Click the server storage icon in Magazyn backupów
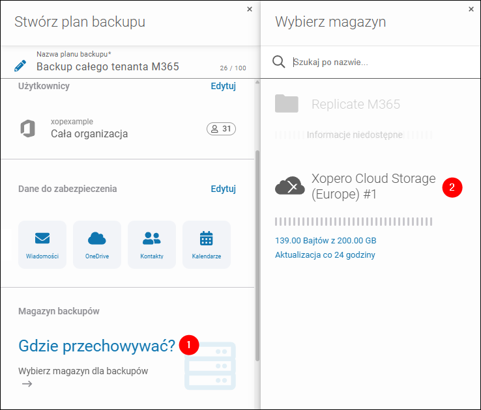The width and height of the screenshot is (481, 410). [x=210, y=366]
